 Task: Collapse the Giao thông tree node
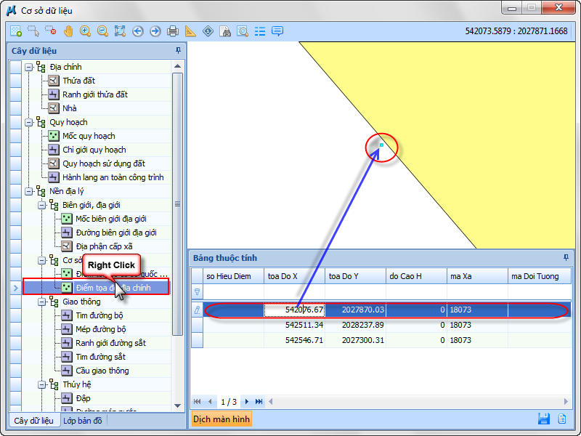click(x=42, y=302)
